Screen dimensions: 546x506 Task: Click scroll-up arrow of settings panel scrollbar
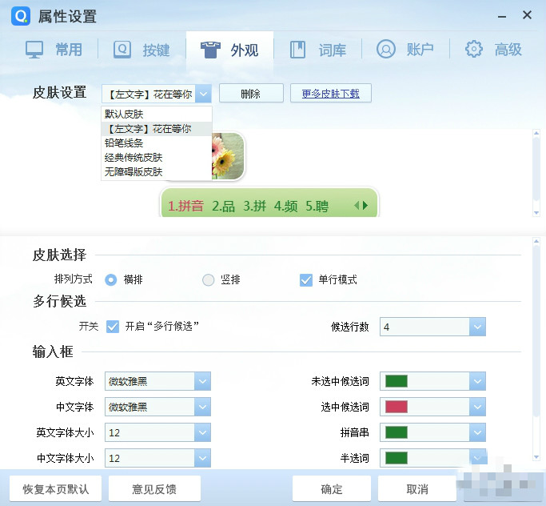[536, 241]
